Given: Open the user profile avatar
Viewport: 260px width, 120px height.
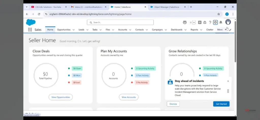Looking at the screenshot, I should point(228,22).
